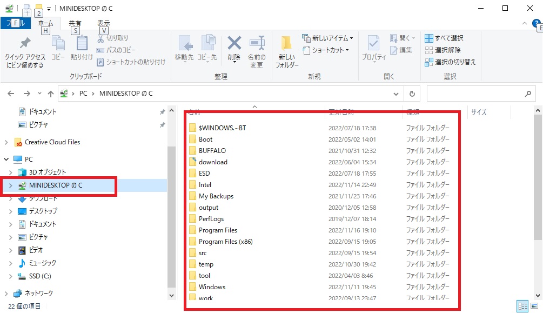This screenshot has height=313, width=543.
Task: Click the Windows folder icon
Action: pos(192,287)
